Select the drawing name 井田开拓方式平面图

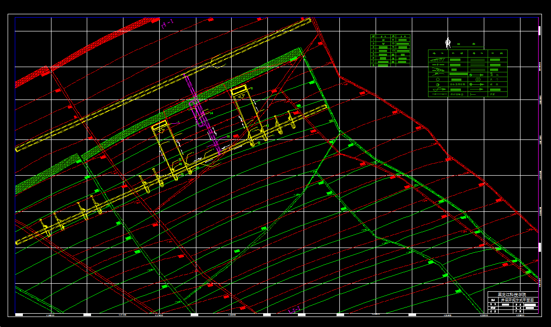click(x=517, y=300)
